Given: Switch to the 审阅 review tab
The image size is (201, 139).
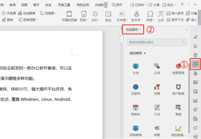Looking at the screenshot, I should click(x=12, y=5).
